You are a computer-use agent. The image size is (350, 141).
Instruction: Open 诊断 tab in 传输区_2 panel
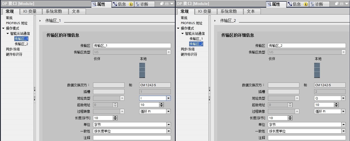click(x=319, y=4)
